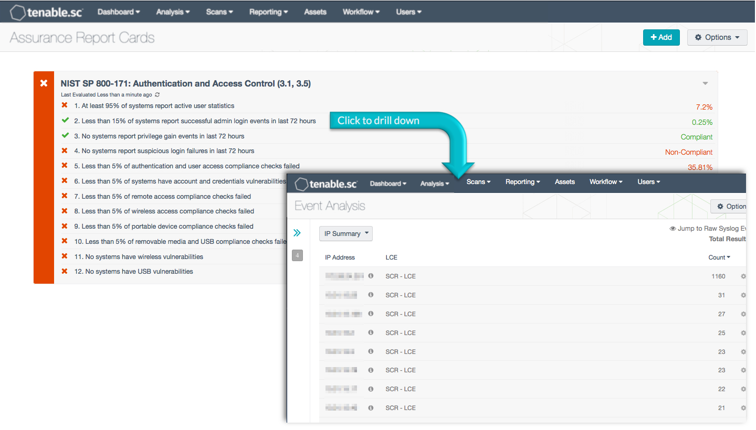Click policy 11 no systems have wireless vulnerabilities
This screenshot has width=756, height=430.
(x=139, y=256)
